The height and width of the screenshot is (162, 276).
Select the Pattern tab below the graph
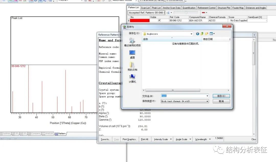tap(60, 134)
